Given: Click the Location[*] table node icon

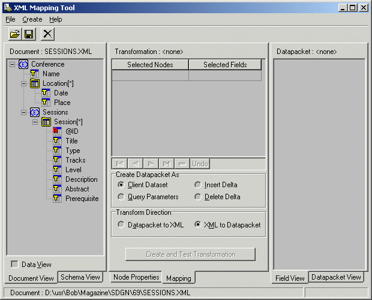Looking at the screenshot, I should tap(35, 83).
